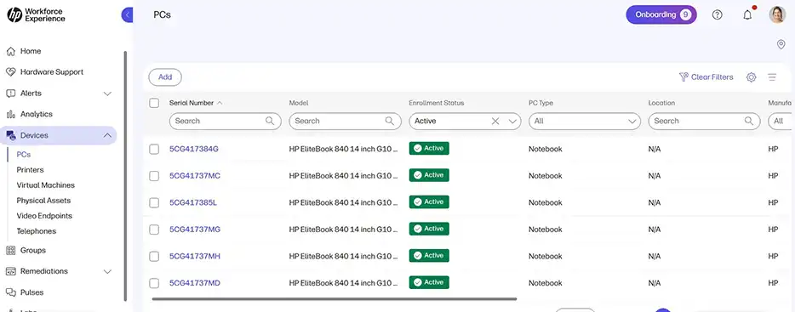Open the Enrollment Status dropdown arrow
The width and height of the screenshot is (795, 312).
pyautogui.click(x=512, y=121)
